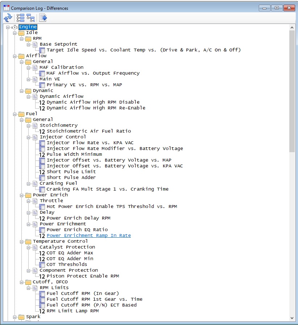Click table icon beside Primary VE vs. RPM
The height and width of the screenshot is (325, 298).
pyautogui.click(x=42, y=85)
